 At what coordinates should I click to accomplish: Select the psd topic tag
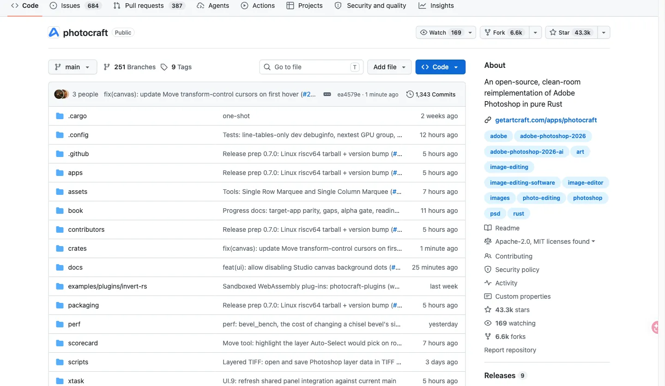[495, 214]
